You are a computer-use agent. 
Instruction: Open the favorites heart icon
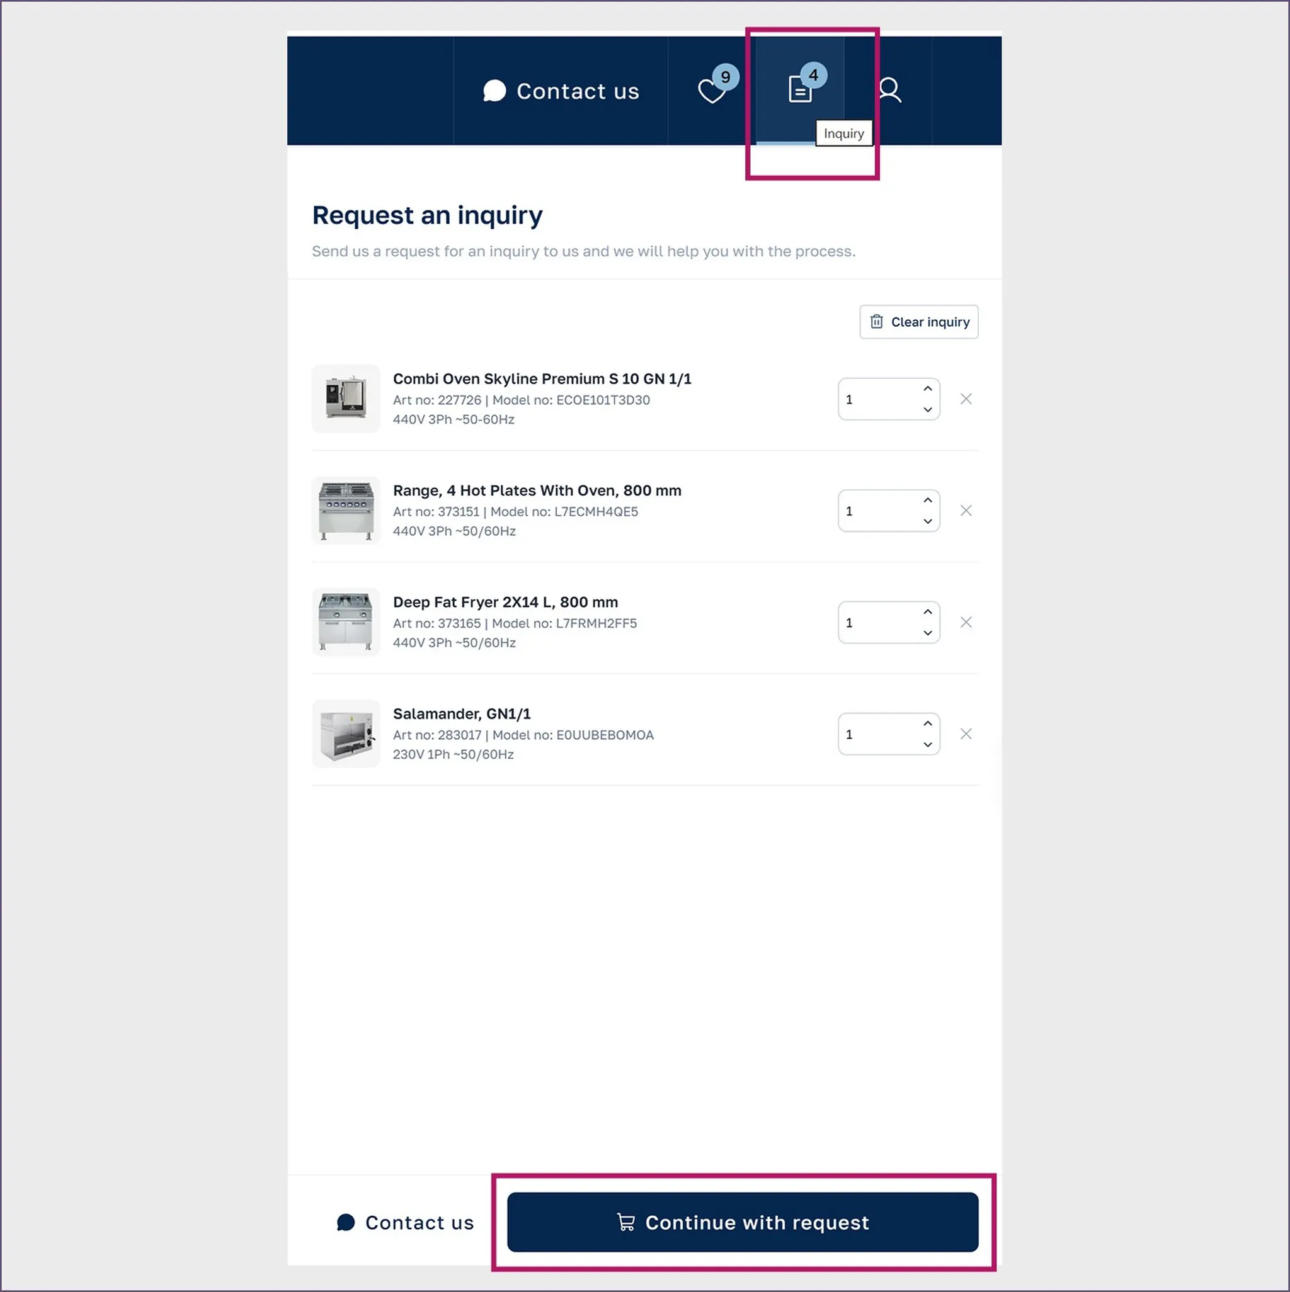[711, 91]
